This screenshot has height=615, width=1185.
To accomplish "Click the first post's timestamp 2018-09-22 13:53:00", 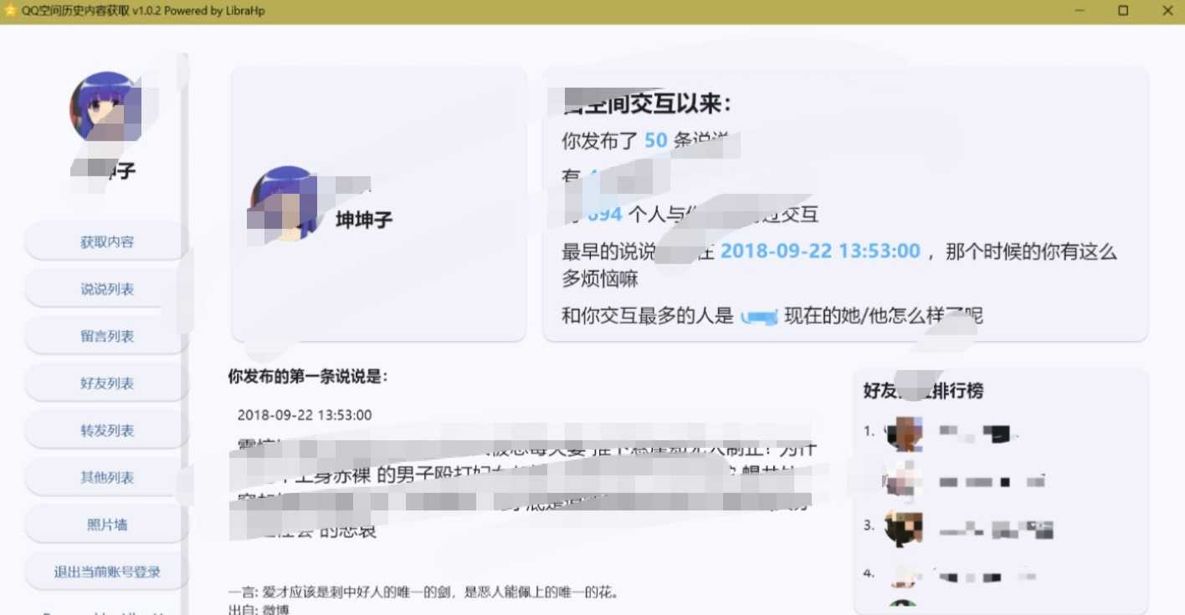I will [305, 415].
